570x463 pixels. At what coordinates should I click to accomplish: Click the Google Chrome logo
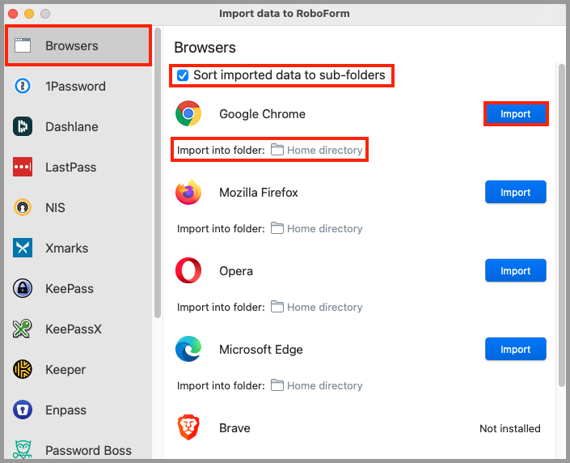[x=188, y=114]
